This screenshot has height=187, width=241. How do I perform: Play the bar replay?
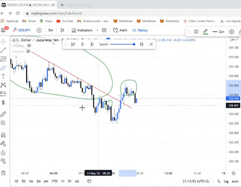[82, 44]
